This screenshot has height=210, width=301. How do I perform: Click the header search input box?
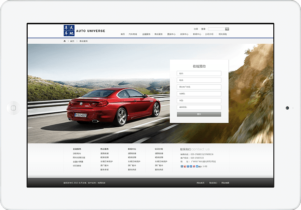[217, 29]
